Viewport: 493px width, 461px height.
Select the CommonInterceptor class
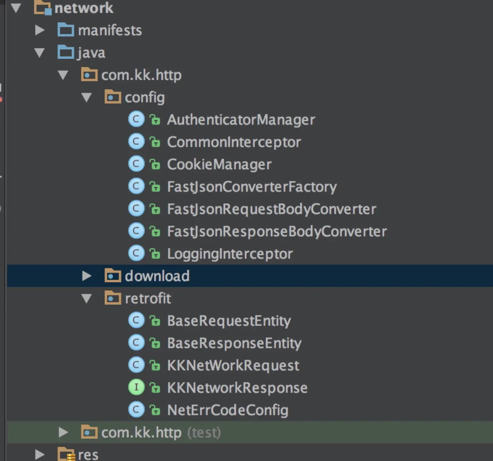[234, 142]
